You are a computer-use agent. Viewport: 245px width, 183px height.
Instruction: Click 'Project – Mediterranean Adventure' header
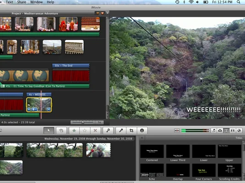click(x=35, y=13)
